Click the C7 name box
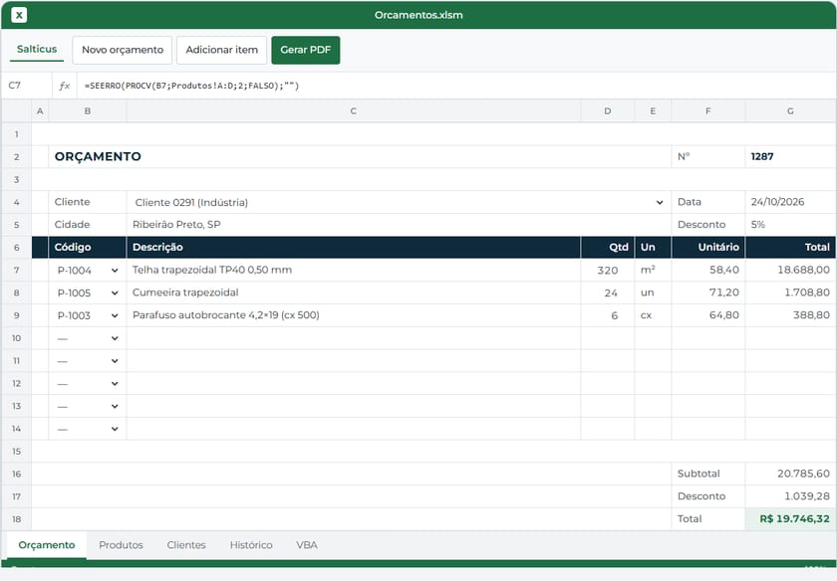The image size is (837, 581). tap(27, 86)
